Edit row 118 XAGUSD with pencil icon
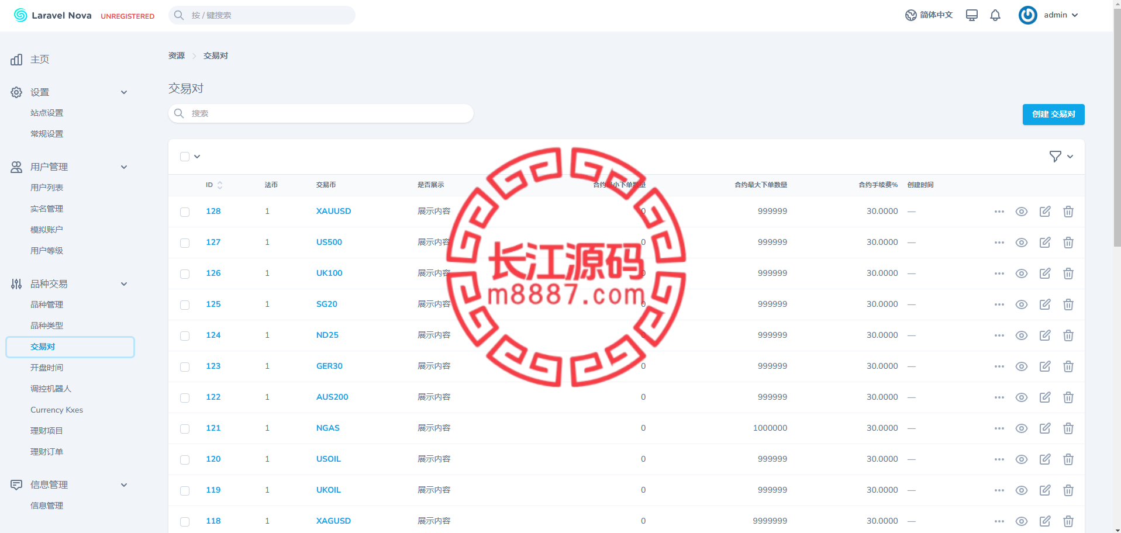Viewport: 1121px width, 533px height. point(1045,521)
